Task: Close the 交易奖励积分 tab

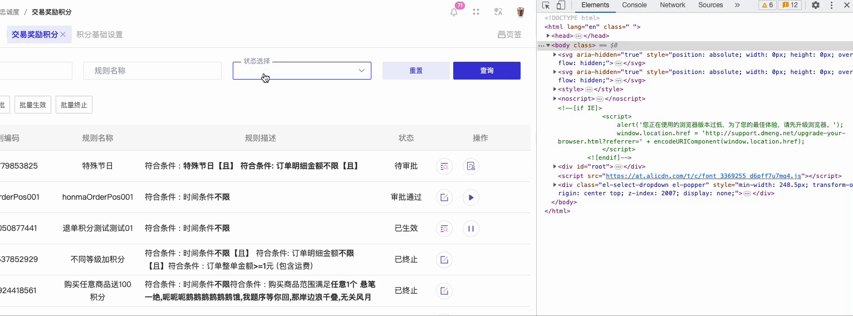Action: (63, 34)
